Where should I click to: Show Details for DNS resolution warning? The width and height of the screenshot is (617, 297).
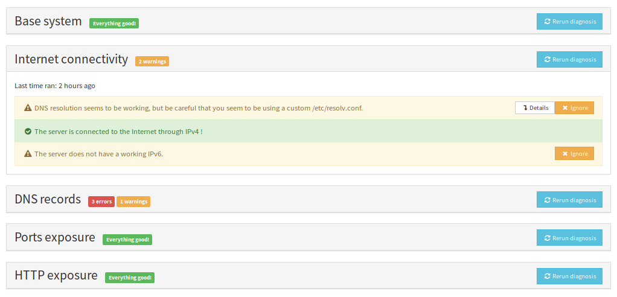click(x=535, y=108)
